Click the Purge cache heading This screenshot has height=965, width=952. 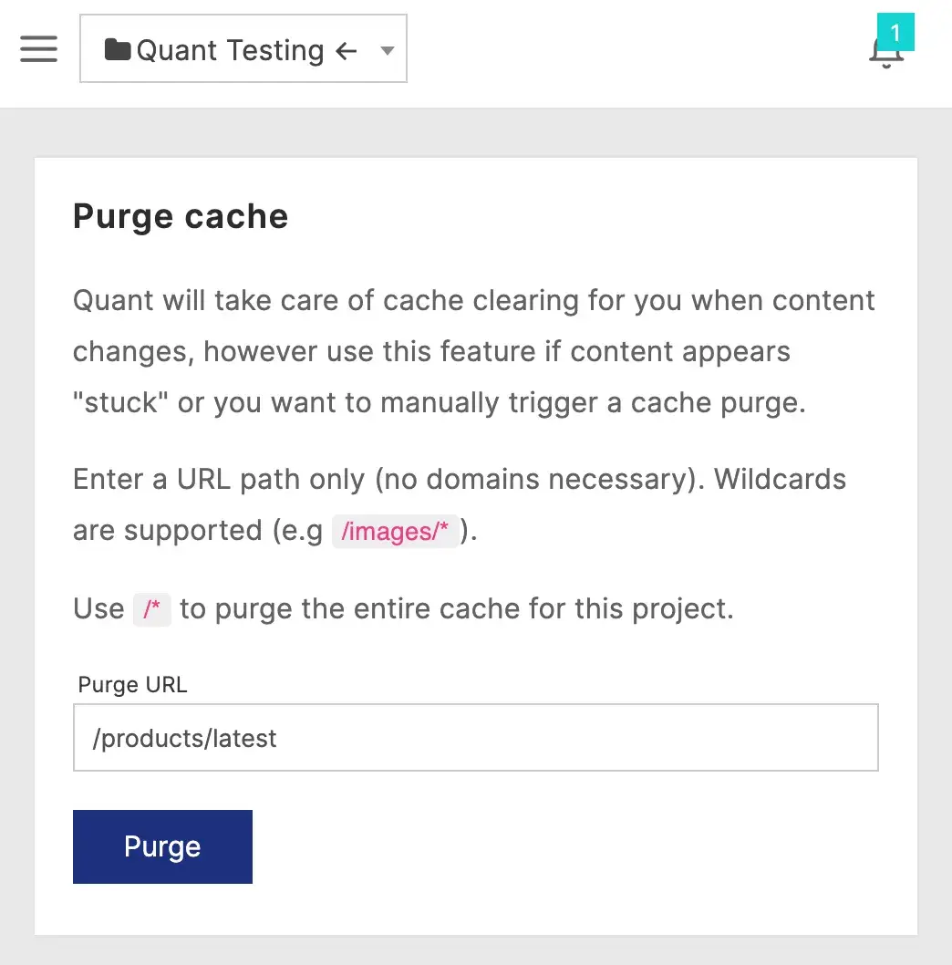point(180,216)
